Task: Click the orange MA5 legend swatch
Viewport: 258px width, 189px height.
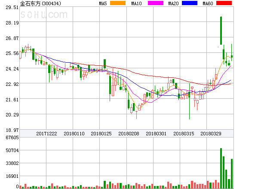Action: click(118, 3)
